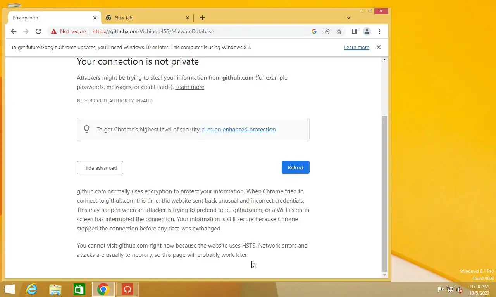
Task: Reload the page with the toolbar refresh icon
Action: pos(38,31)
